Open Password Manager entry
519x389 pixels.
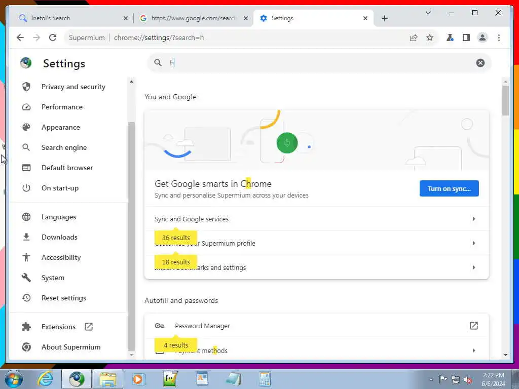tap(316, 326)
